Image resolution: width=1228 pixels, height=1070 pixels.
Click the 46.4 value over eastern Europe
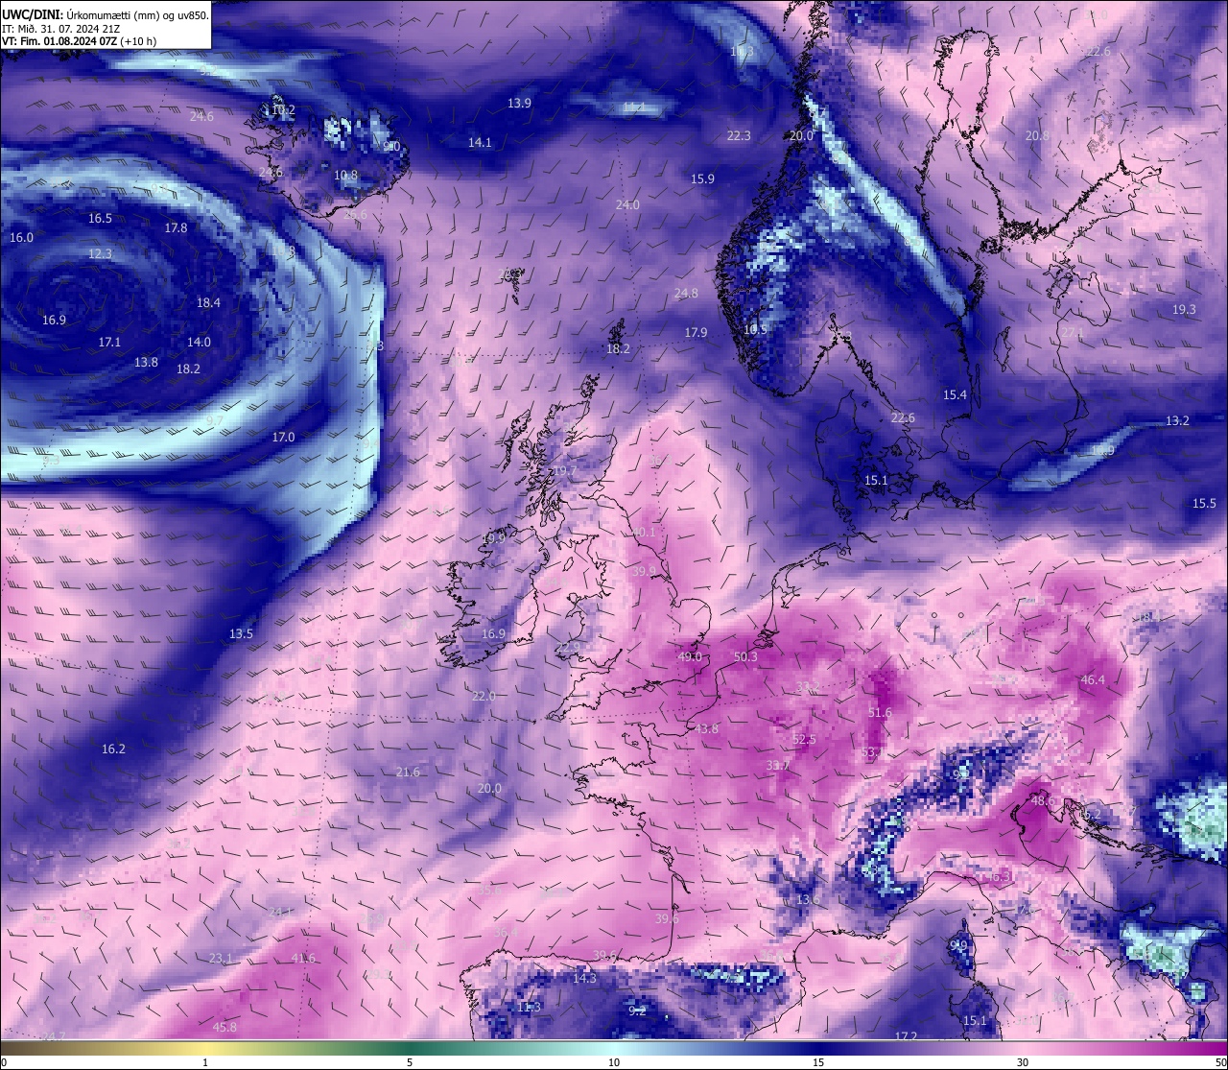click(1093, 680)
